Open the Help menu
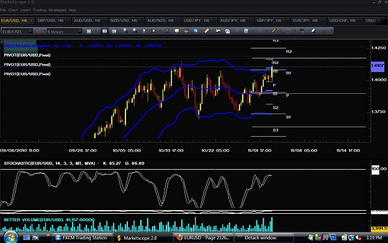The image size is (388, 243). [72, 10]
